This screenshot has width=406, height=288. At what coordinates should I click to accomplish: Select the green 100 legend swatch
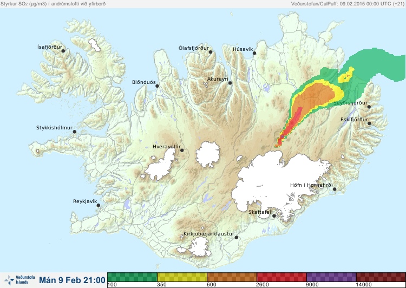[132, 277]
